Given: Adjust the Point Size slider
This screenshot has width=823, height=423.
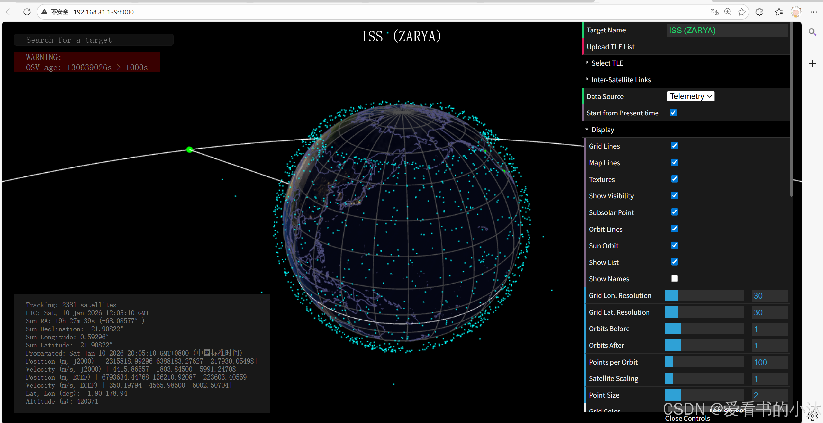Looking at the screenshot, I should tap(705, 395).
